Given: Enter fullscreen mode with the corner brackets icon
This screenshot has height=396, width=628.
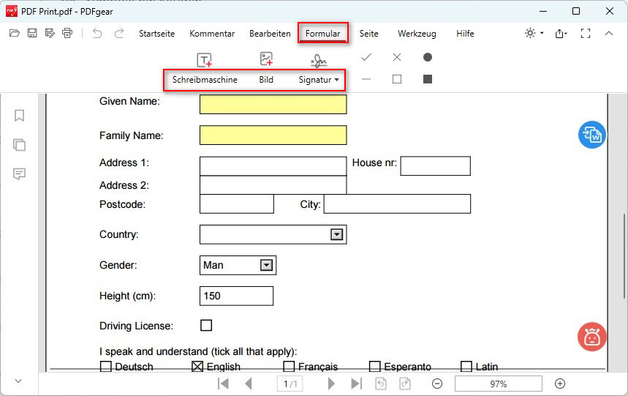Looking at the screenshot, I should point(586,33).
